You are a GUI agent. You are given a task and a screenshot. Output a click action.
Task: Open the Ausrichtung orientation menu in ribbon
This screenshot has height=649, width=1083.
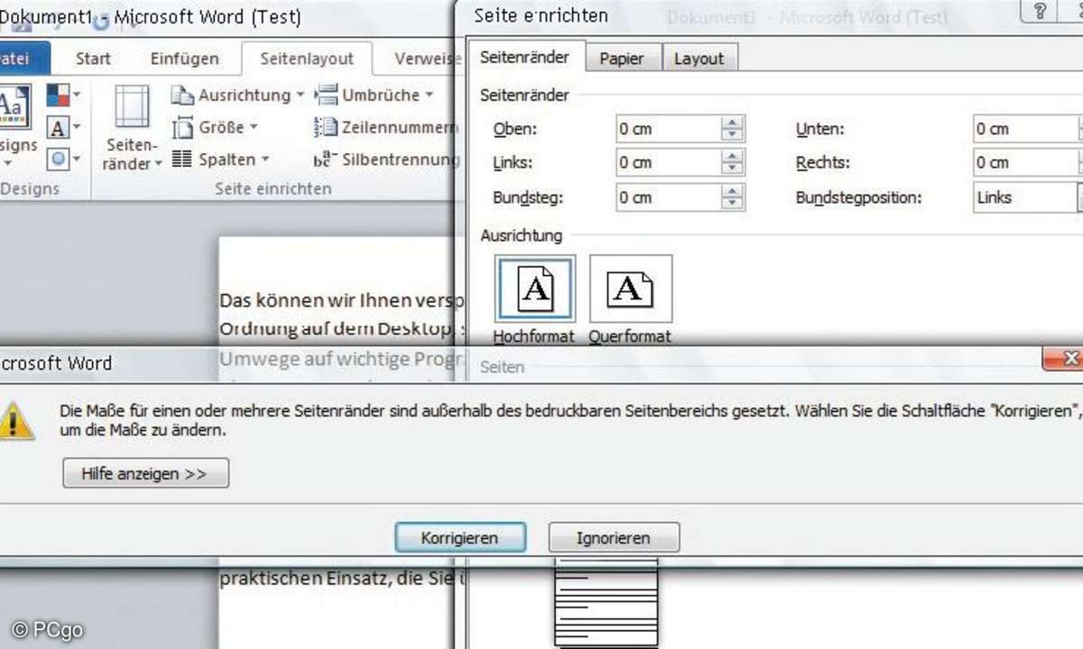(x=238, y=95)
